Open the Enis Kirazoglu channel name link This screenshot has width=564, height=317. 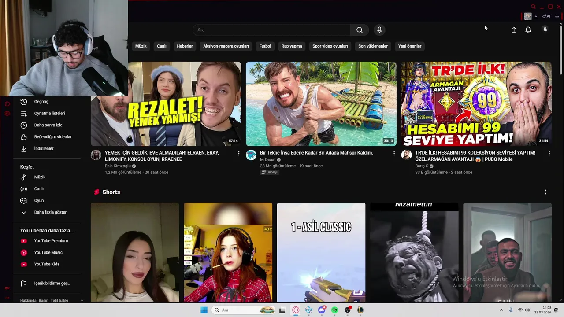point(118,166)
